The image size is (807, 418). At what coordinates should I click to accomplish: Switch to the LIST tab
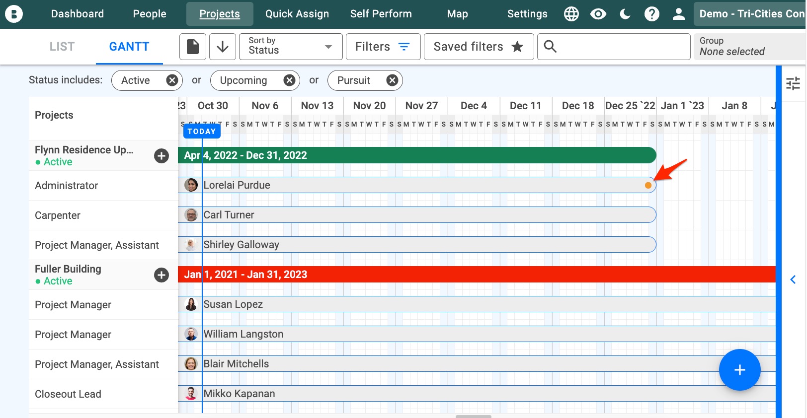pyautogui.click(x=62, y=47)
